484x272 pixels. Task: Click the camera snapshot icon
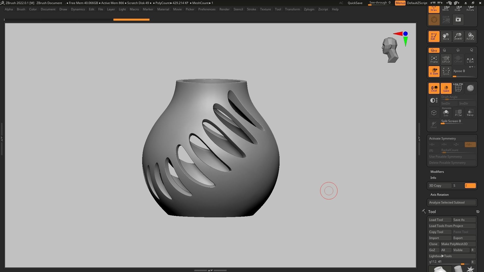(458, 20)
